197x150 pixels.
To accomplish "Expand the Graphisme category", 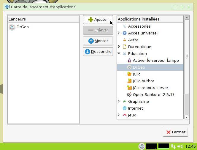I will tap(119, 101).
